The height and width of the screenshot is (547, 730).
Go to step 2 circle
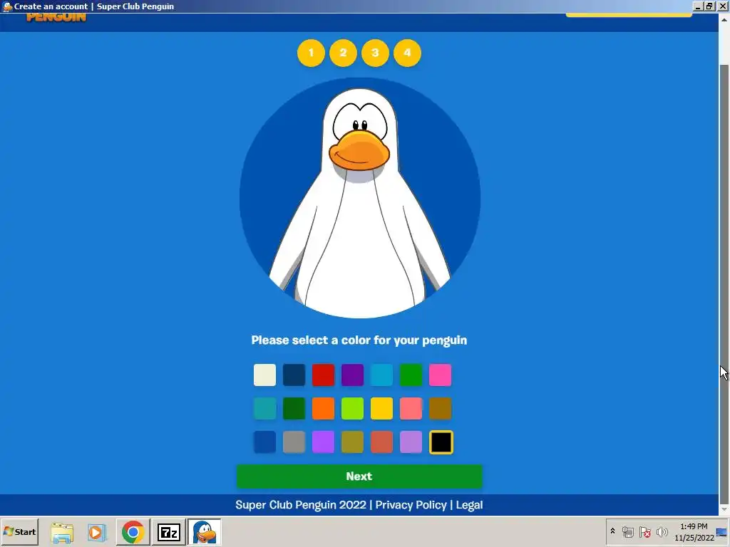click(343, 53)
